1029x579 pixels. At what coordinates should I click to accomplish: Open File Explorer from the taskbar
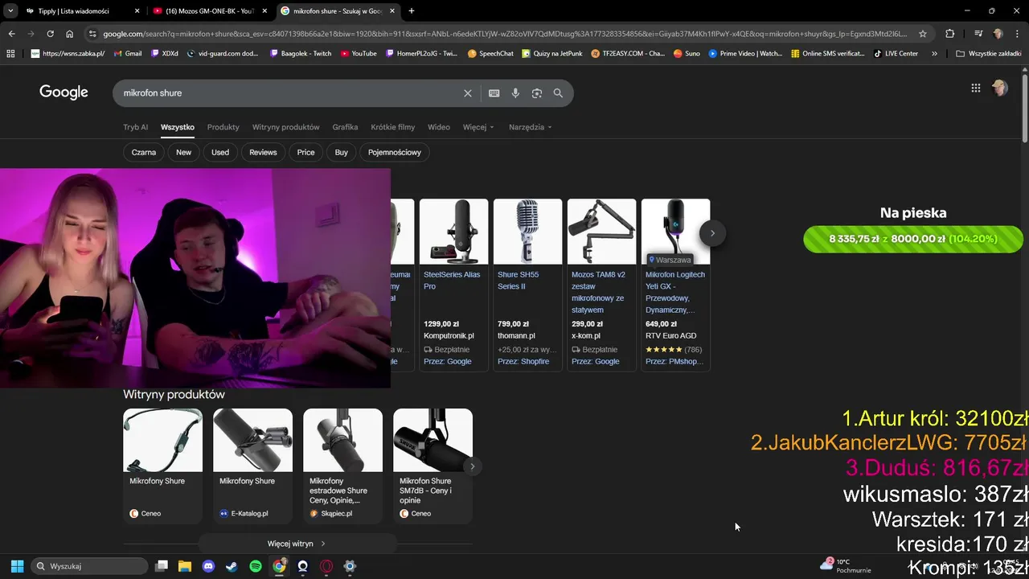point(185,566)
